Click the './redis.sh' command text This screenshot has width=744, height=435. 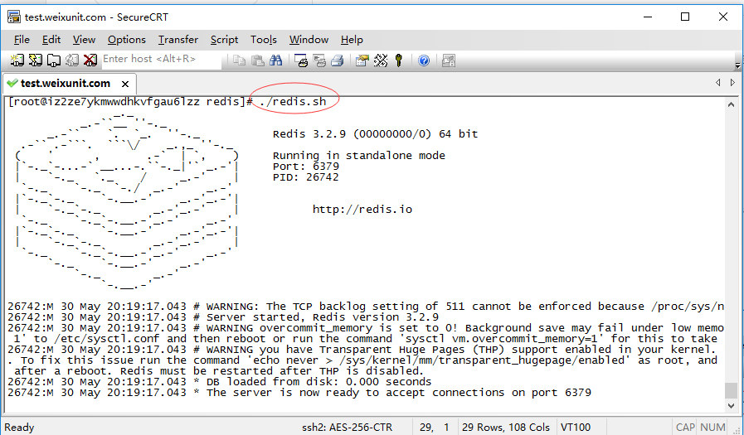(293, 101)
